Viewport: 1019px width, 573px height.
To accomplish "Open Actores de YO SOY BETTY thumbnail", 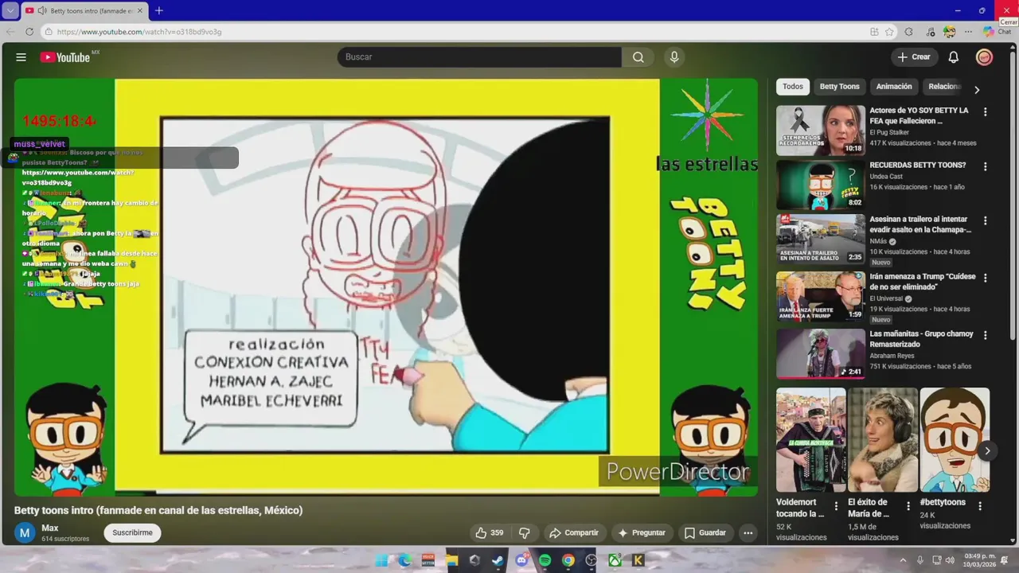I will [x=821, y=131].
